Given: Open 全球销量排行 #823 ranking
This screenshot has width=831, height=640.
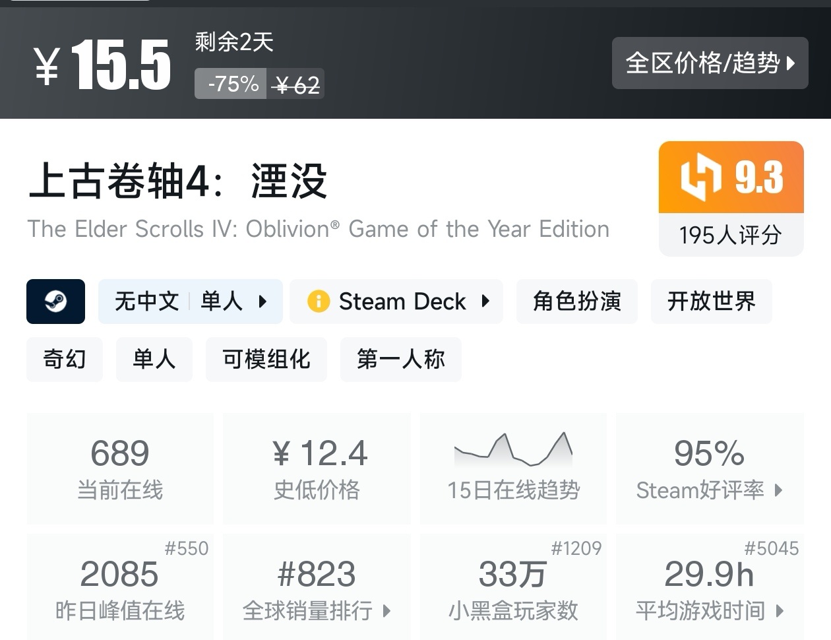Looking at the screenshot, I should click(x=317, y=587).
